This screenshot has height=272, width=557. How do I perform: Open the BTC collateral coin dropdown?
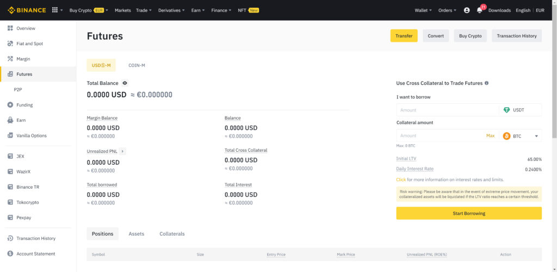coord(536,136)
